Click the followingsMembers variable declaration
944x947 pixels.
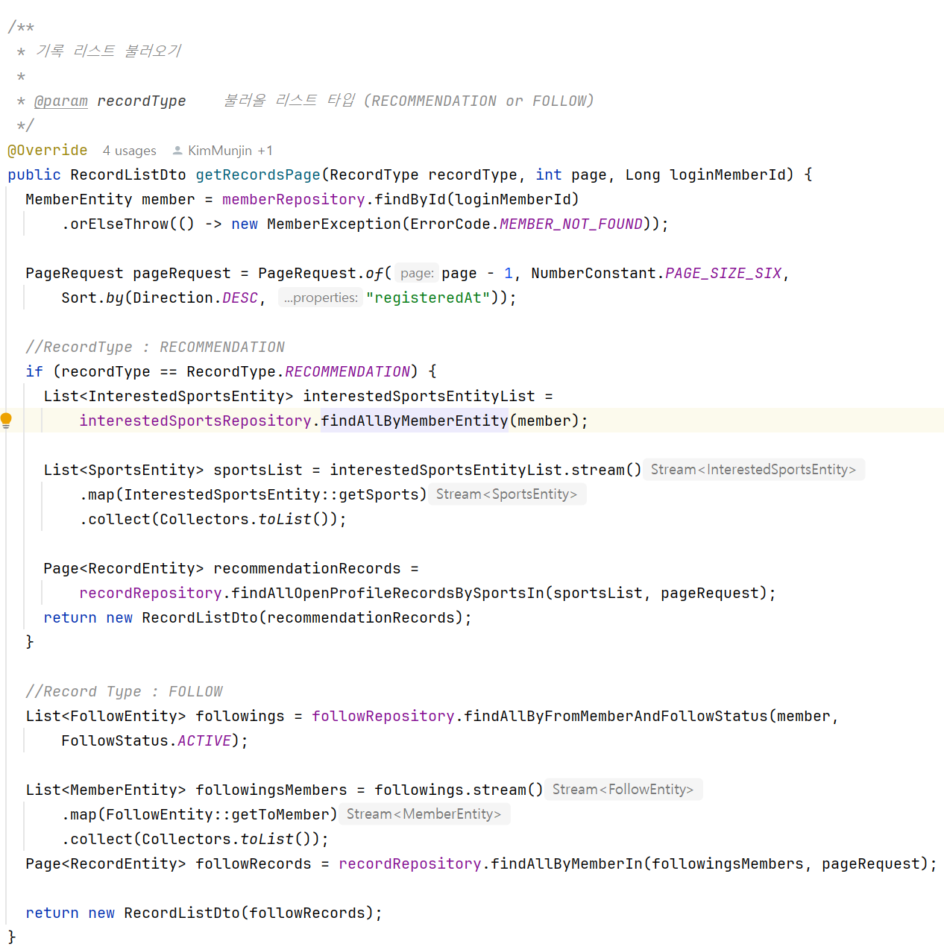tap(271, 790)
